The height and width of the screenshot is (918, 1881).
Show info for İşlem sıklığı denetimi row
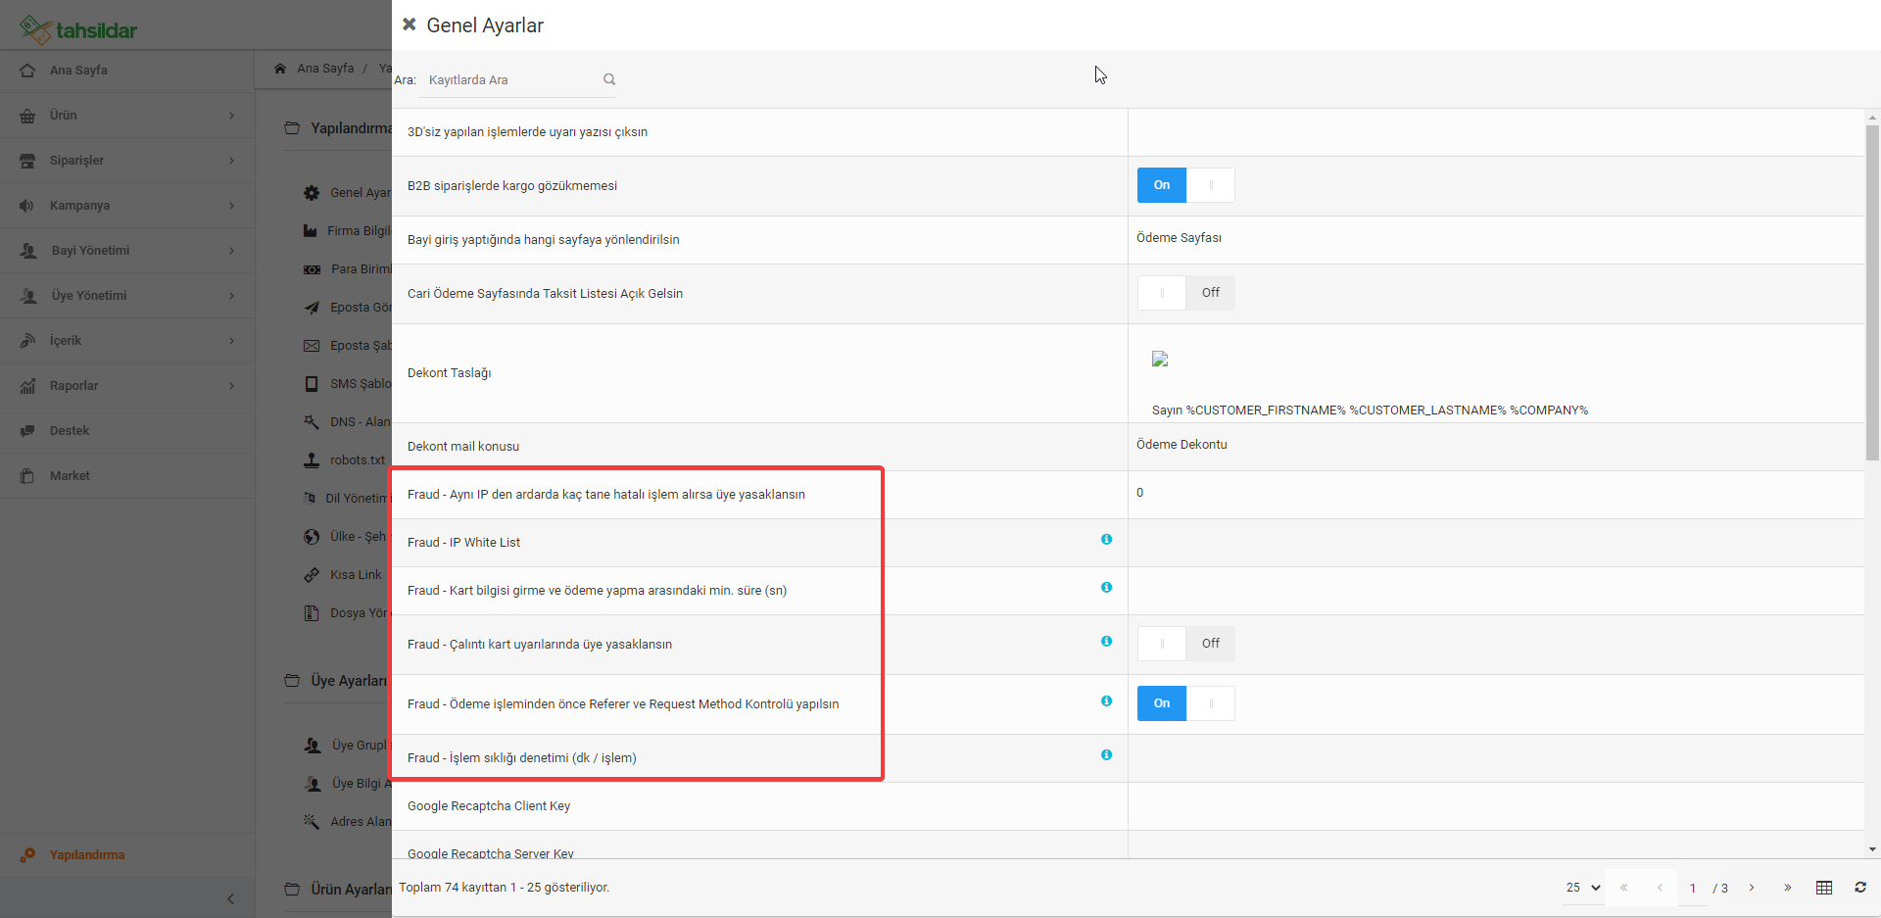click(1106, 755)
